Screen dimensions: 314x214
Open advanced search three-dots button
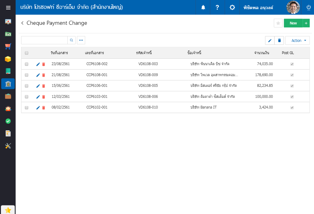[81, 40]
